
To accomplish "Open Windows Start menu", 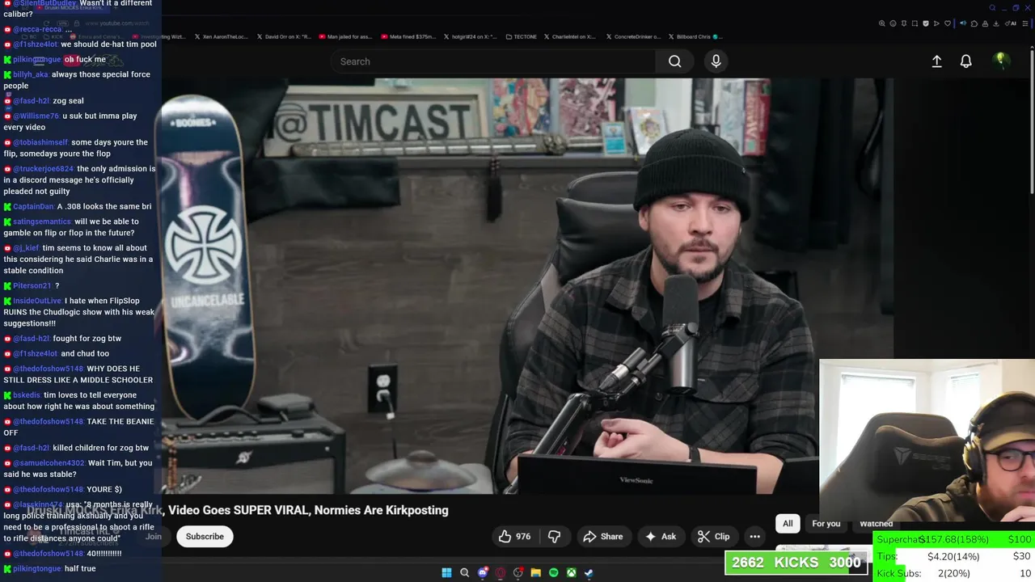I will pos(446,573).
